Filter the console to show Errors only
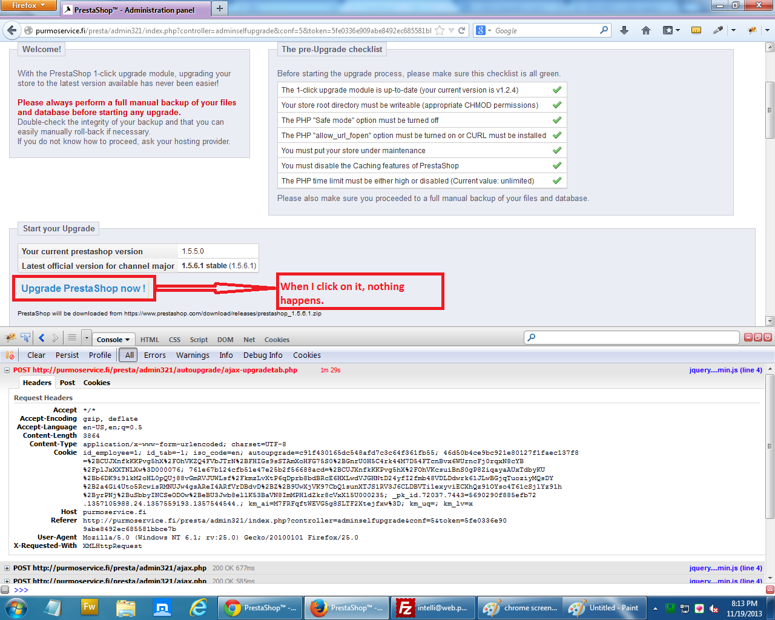This screenshot has width=775, height=620. coord(155,355)
